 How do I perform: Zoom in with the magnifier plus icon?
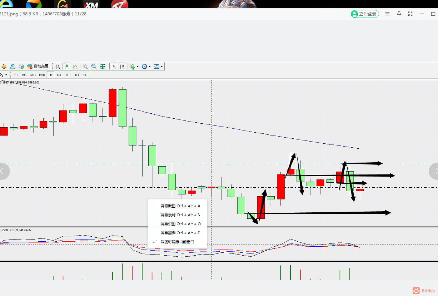click(85, 66)
